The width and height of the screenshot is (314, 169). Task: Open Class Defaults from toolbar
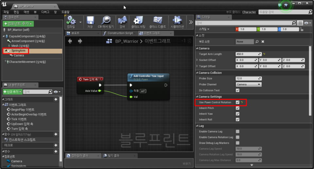click(x=158, y=22)
